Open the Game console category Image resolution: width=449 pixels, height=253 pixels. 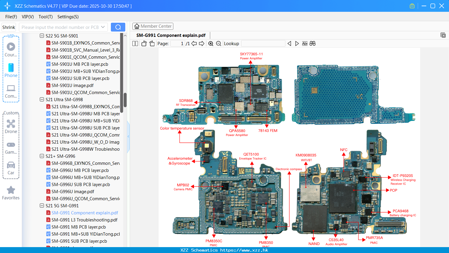[x=11, y=148]
